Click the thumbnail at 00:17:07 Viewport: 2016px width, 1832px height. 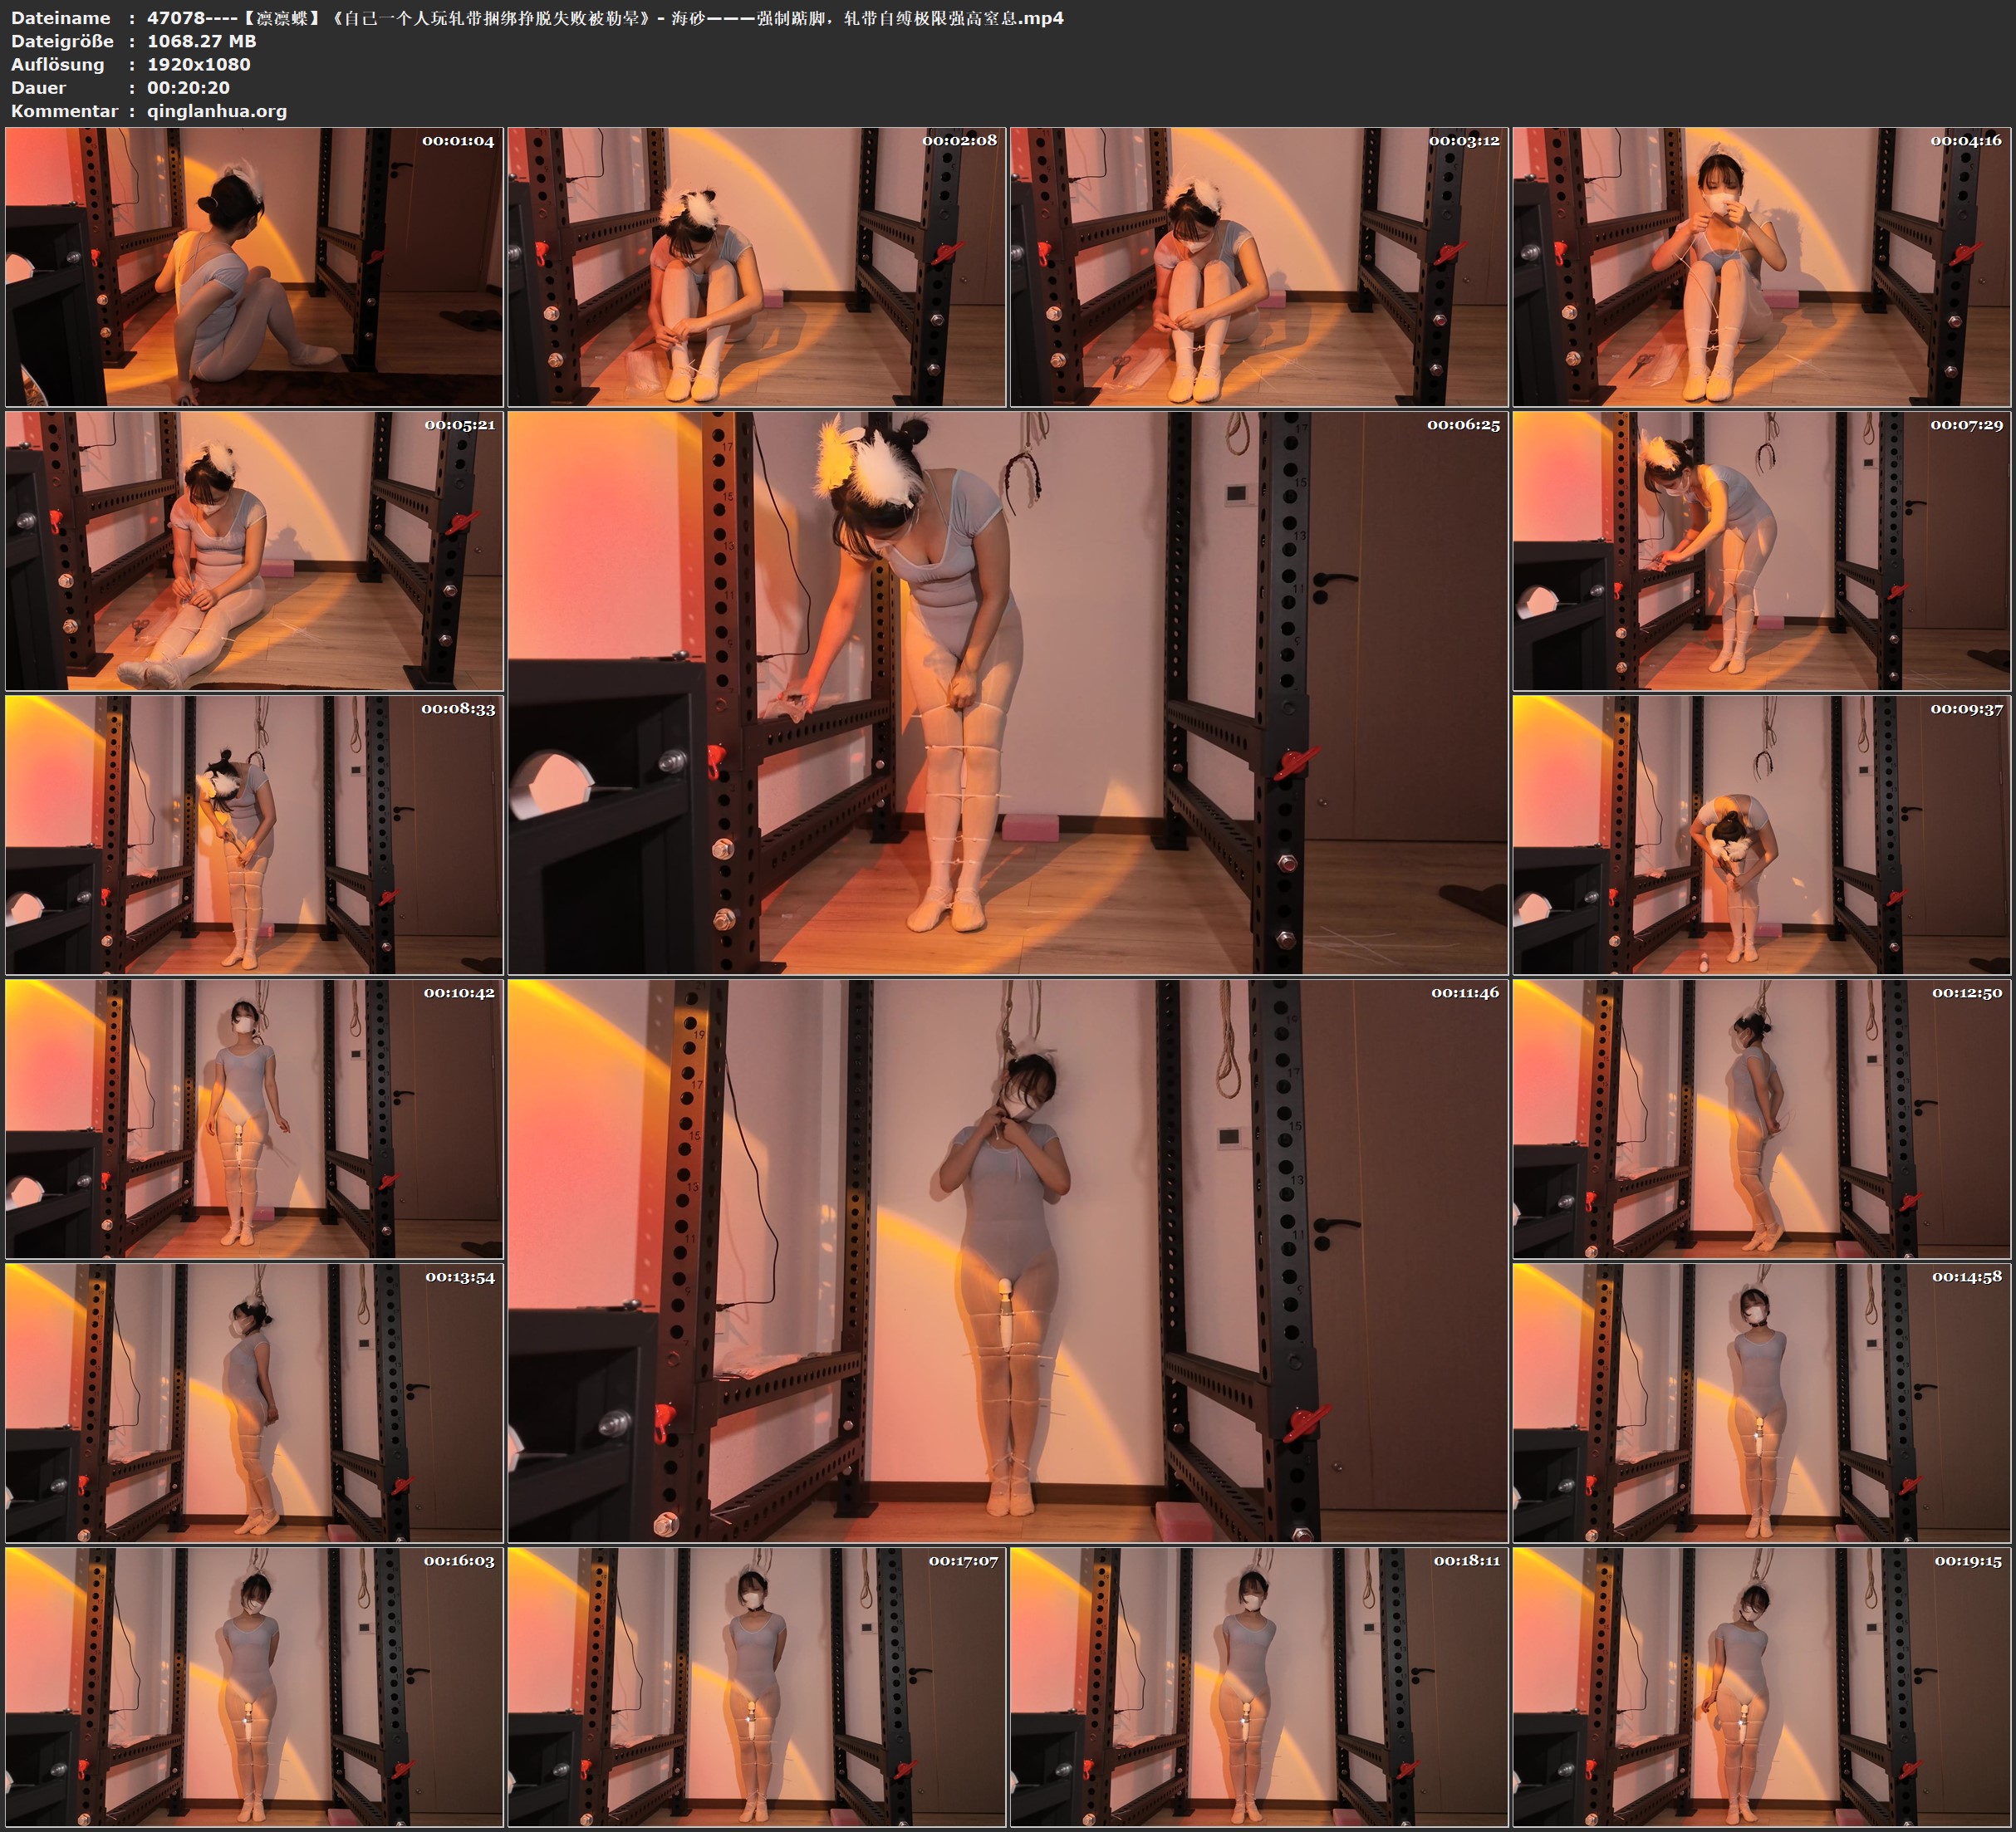point(756,1686)
